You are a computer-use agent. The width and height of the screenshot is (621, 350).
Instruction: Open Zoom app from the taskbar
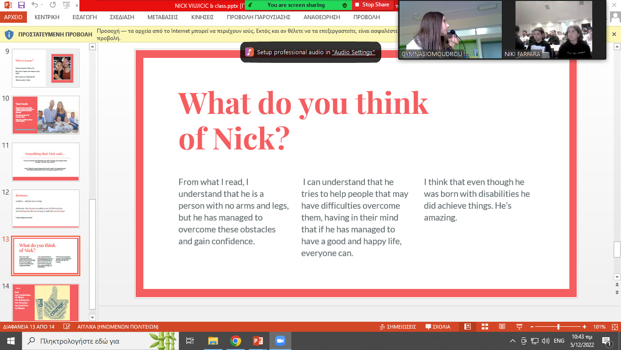(280, 341)
